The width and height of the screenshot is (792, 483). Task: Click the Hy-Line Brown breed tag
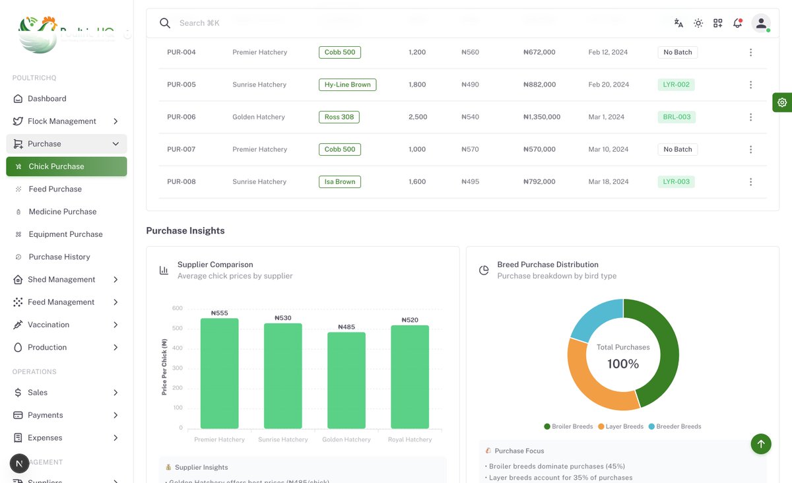point(347,84)
